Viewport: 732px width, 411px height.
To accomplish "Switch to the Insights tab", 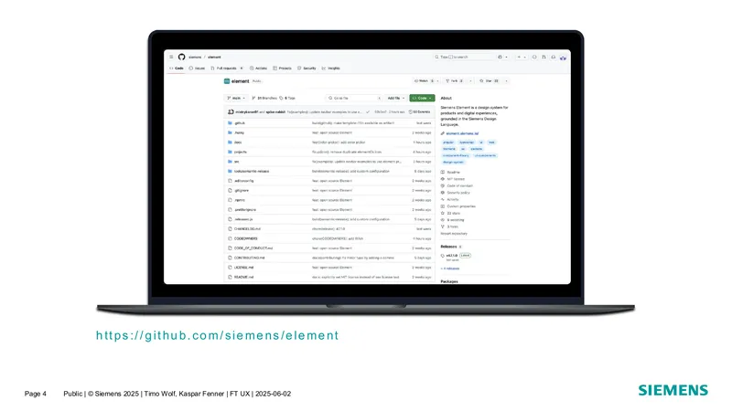I will tap(331, 68).
